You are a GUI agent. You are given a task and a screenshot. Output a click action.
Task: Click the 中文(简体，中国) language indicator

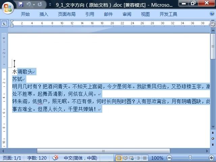pos(80,158)
